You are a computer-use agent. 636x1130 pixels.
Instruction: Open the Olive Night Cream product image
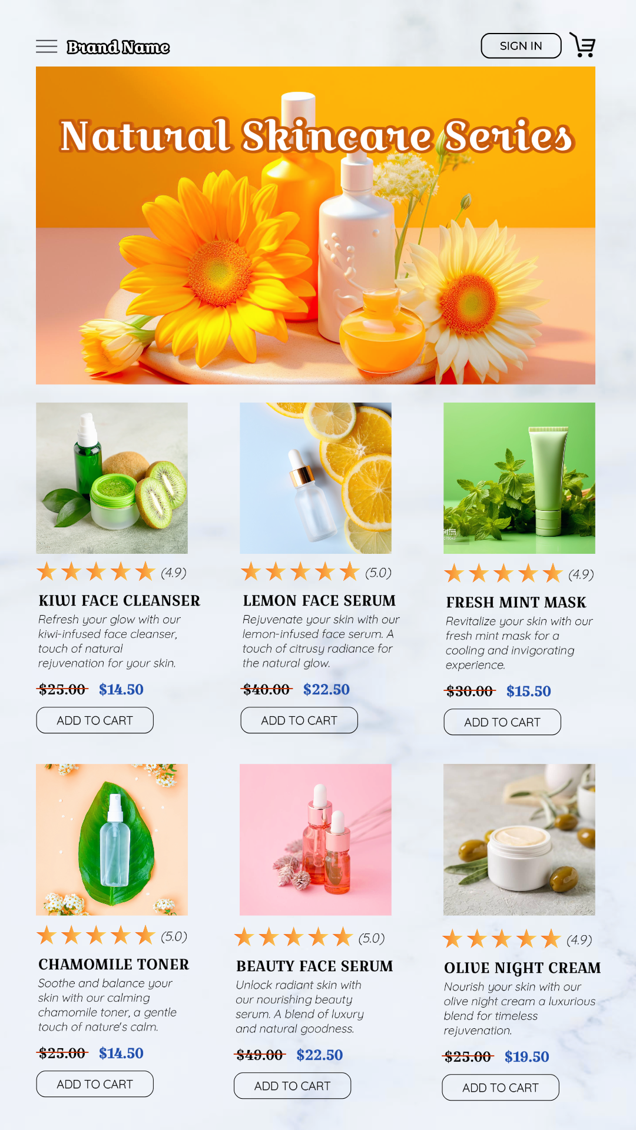519,839
